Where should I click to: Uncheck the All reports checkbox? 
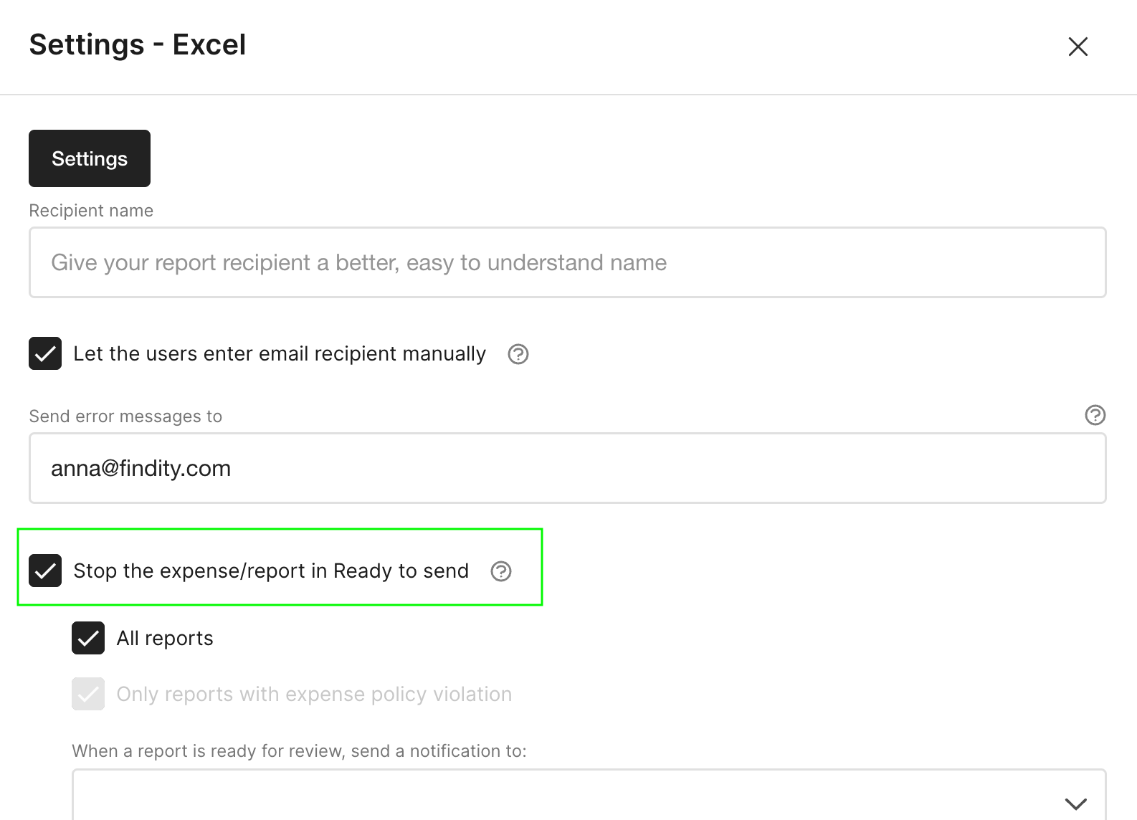click(88, 638)
